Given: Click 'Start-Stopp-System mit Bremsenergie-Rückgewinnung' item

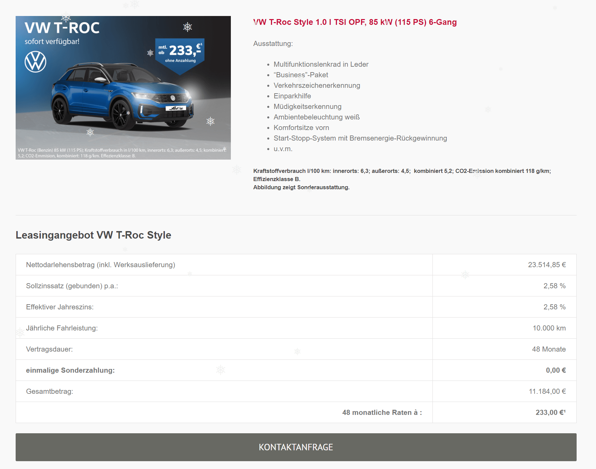Looking at the screenshot, I should click(360, 138).
